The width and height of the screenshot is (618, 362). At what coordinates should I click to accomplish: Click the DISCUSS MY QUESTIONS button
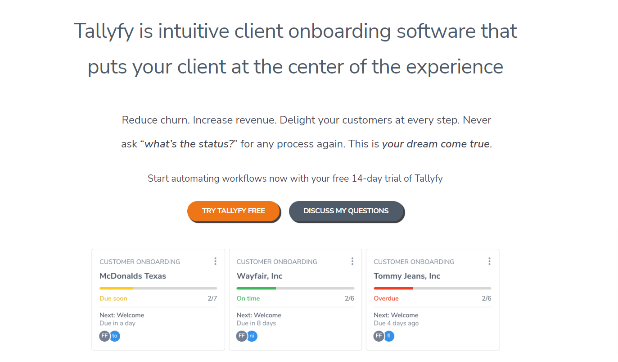click(346, 211)
